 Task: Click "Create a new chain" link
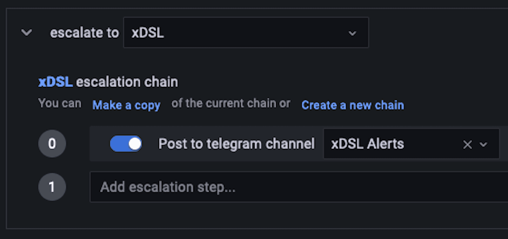click(352, 105)
